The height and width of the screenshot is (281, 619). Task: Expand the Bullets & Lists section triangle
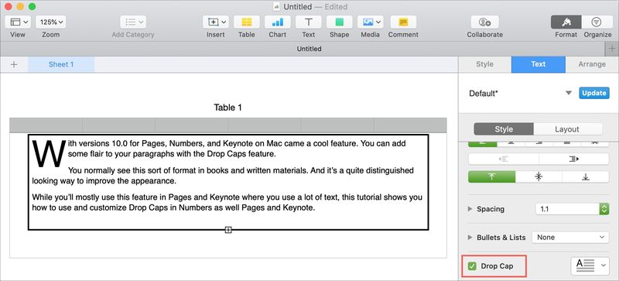click(470, 237)
